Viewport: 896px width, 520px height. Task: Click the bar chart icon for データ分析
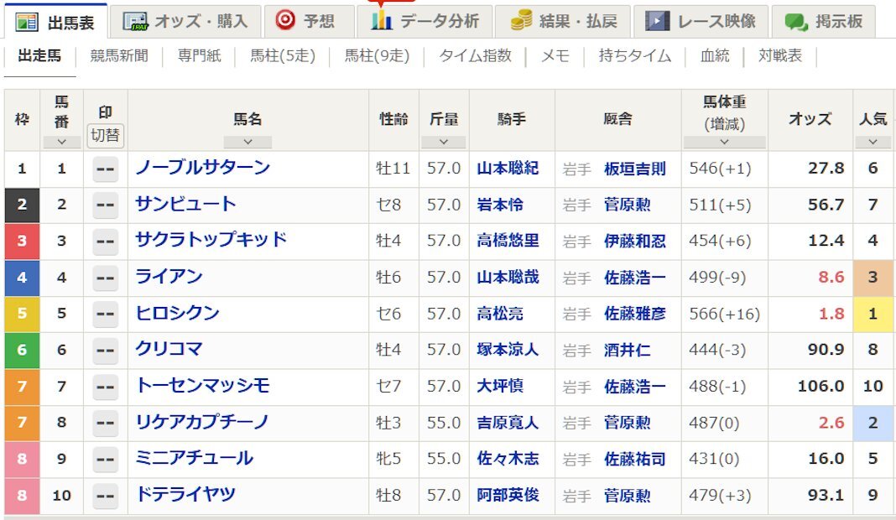382,21
